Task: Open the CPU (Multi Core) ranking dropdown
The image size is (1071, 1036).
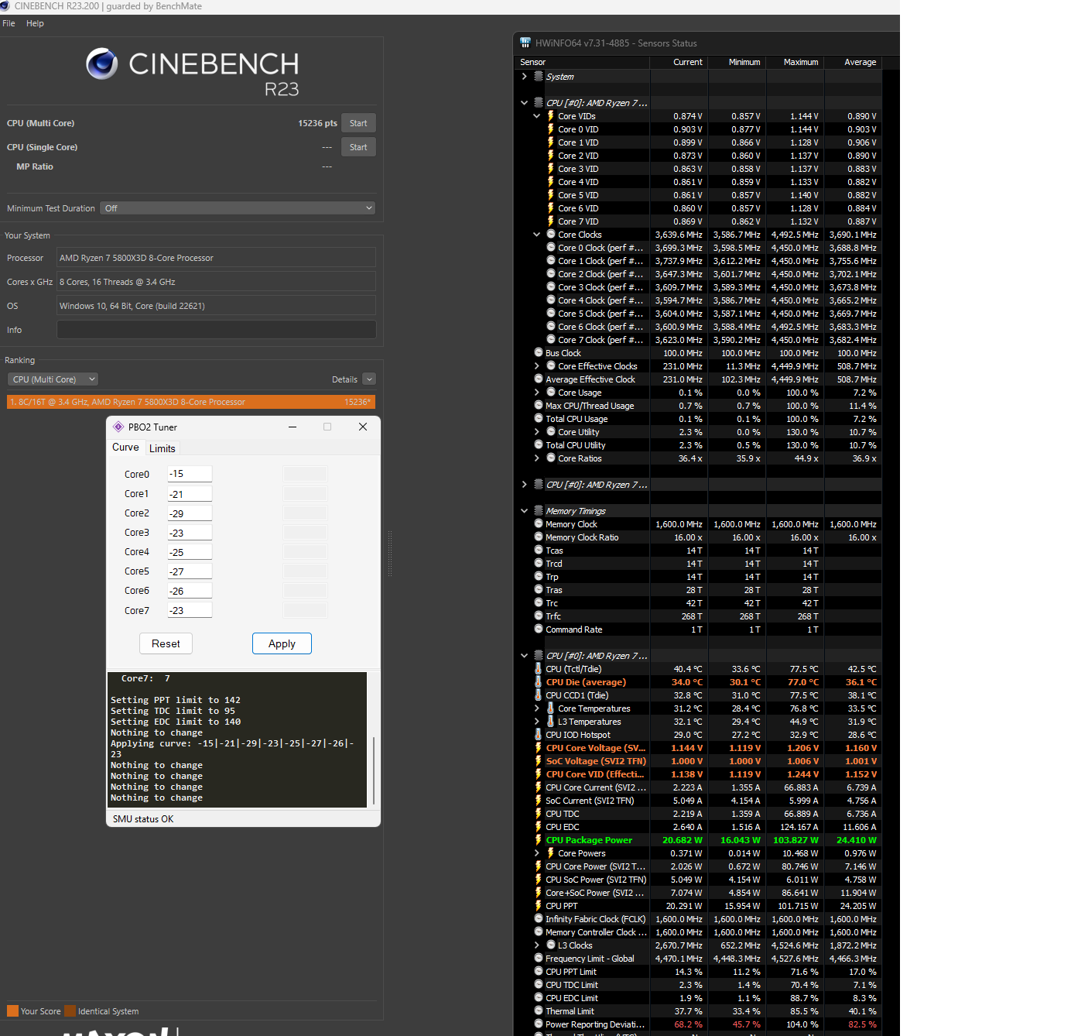Action: click(x=53, y=379)
